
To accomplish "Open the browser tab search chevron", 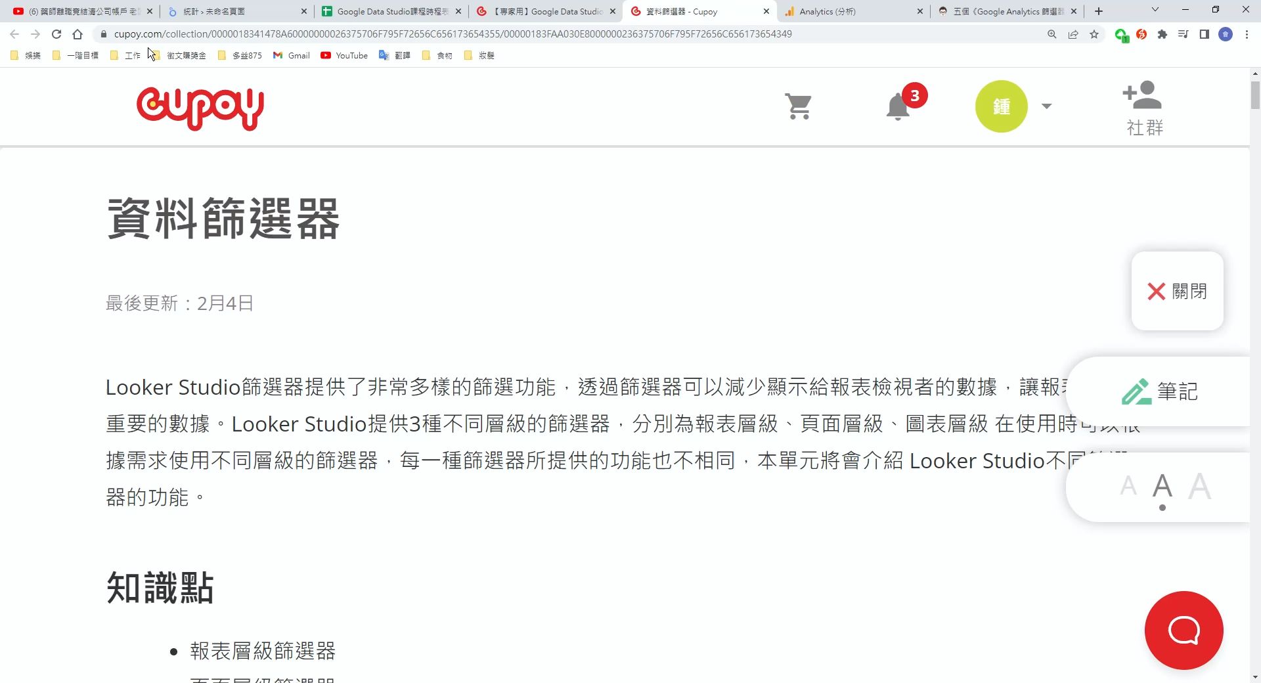I will tap(1155, 11).
